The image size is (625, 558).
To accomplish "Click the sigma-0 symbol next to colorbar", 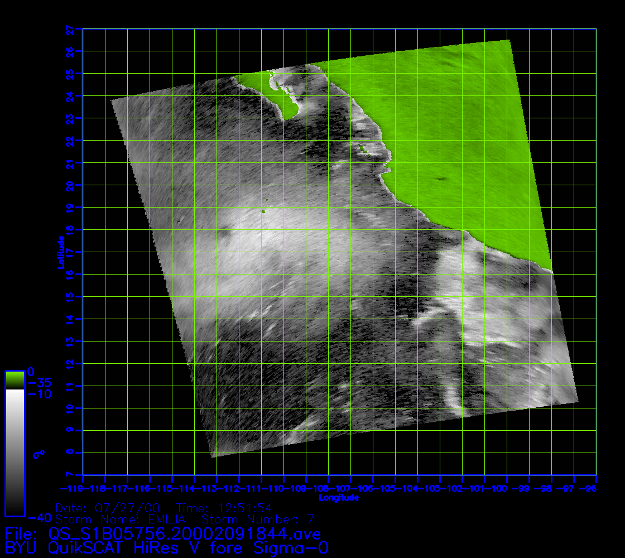I will pos(39,454).
